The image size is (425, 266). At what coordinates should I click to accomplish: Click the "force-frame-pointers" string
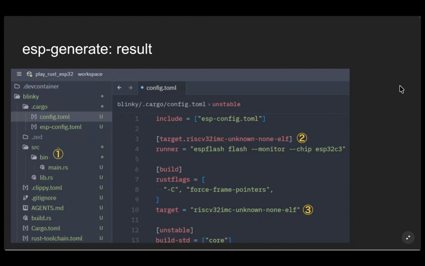tap(228, 190)
